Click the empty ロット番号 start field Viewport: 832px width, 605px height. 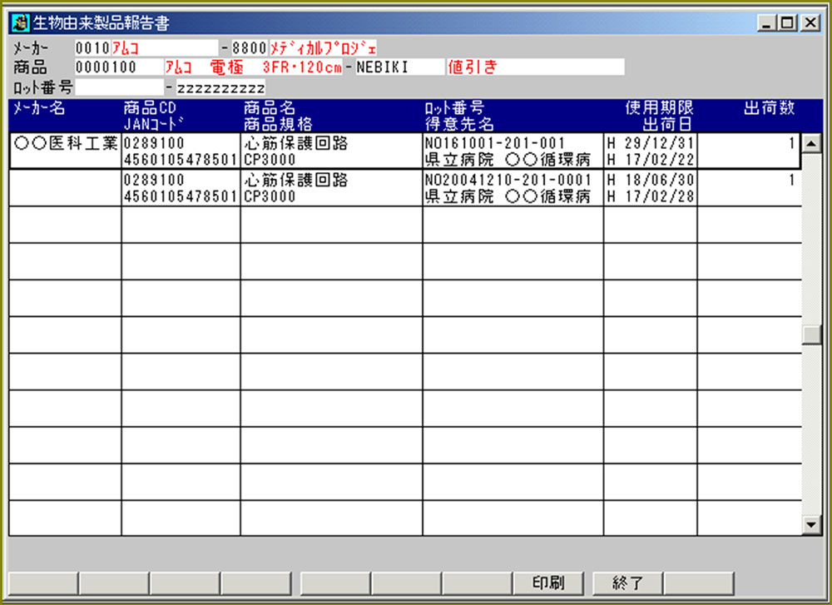119,87
